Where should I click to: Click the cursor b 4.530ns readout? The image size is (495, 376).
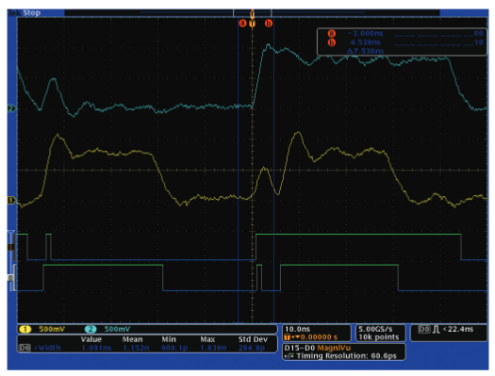[x=365, y=42]
